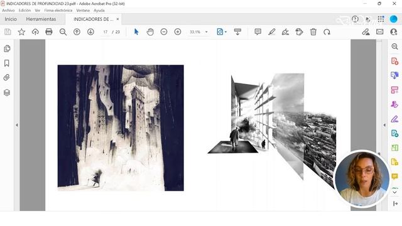Open the Edición menu
402x226 pixels.
(x=24, y=11)
